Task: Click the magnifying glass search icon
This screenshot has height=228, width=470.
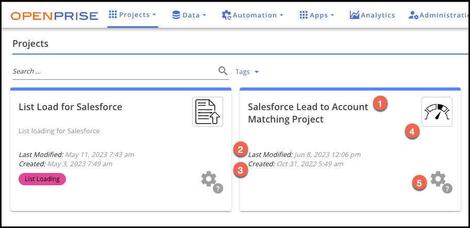Action: (223, 71)
